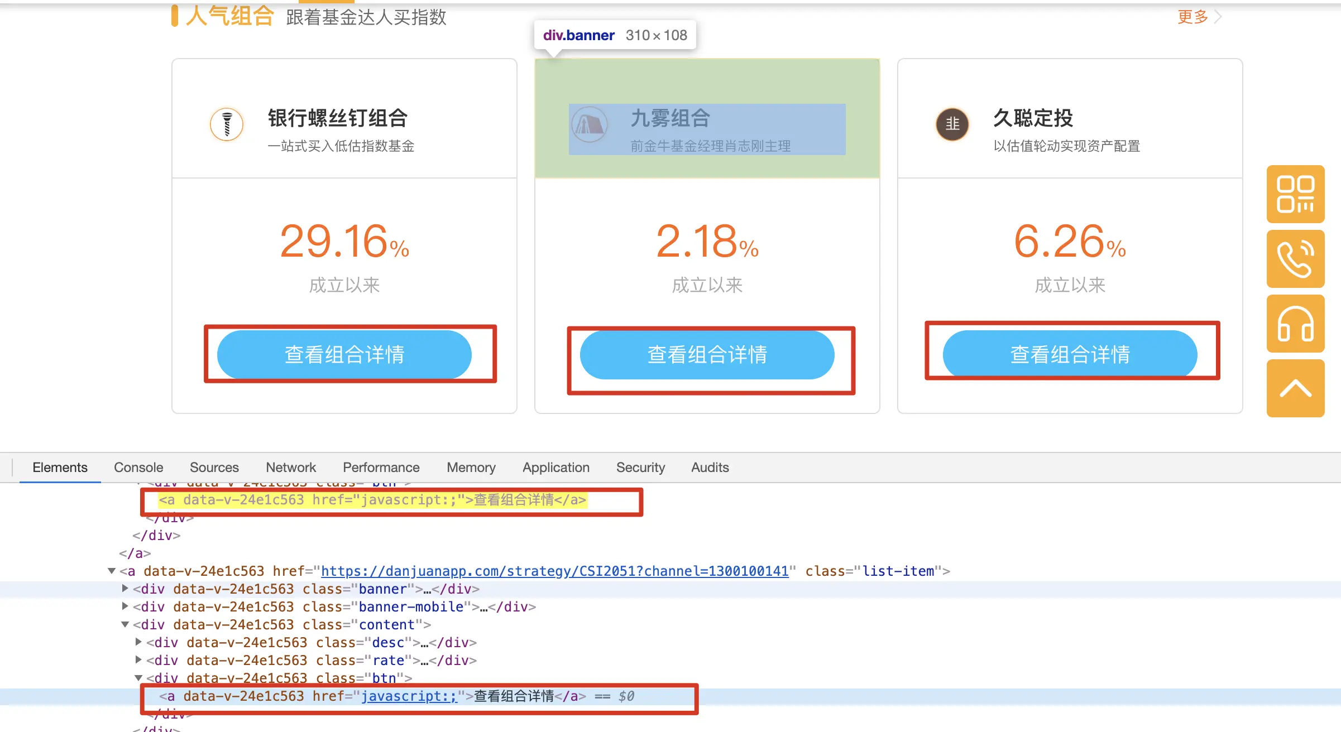The width and height of the screenshot is (1341, 732).
Task: Collapse the div class content node
Action: tap(125, 624)
